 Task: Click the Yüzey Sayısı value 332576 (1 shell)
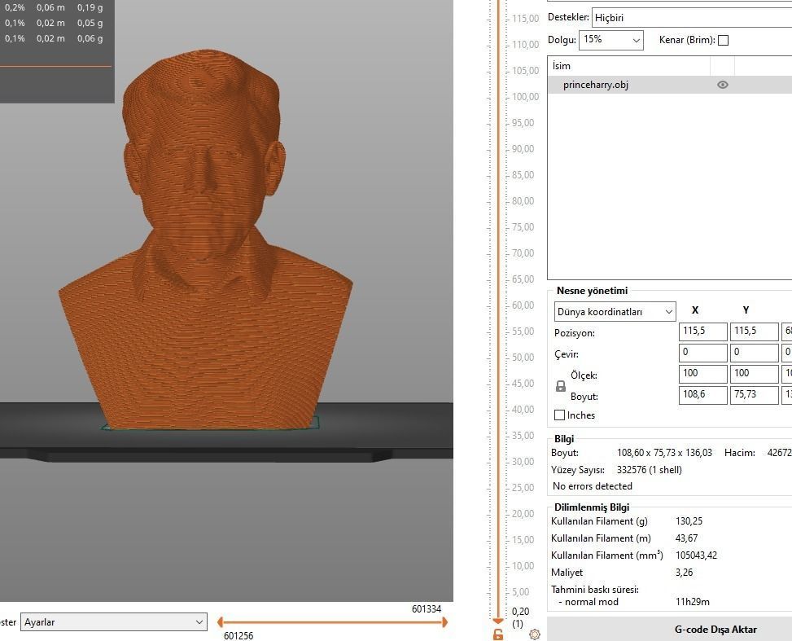tap(649, 470)
